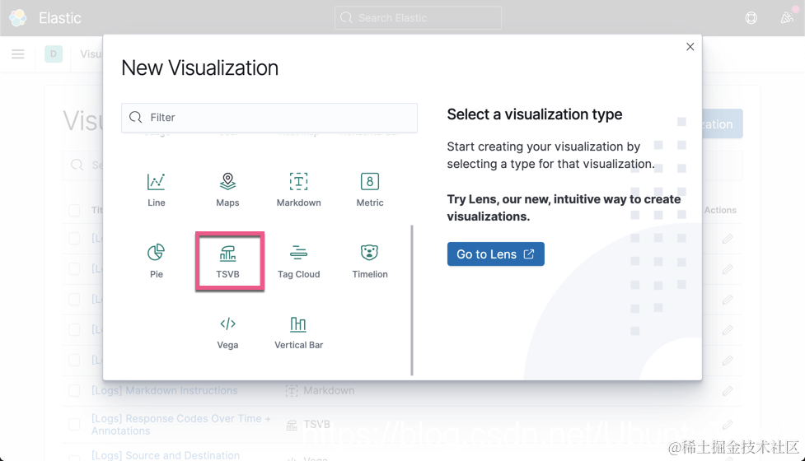Choose the Maps visualization type

coord(227,189)
